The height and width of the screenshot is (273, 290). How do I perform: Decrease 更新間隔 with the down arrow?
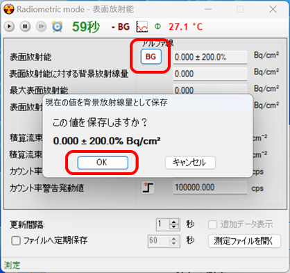pyautogui.click(x=174, y=227)
